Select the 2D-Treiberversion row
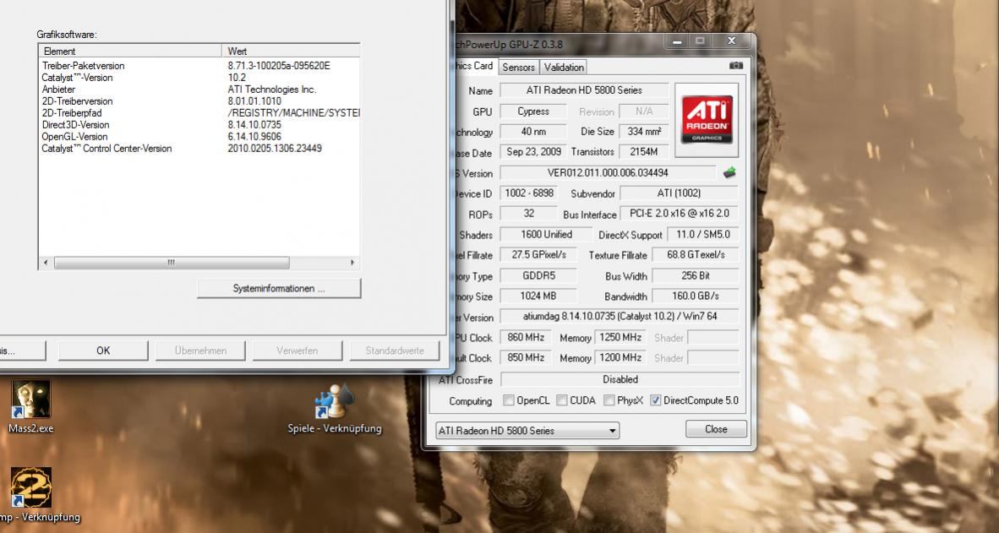 point(199,101)
